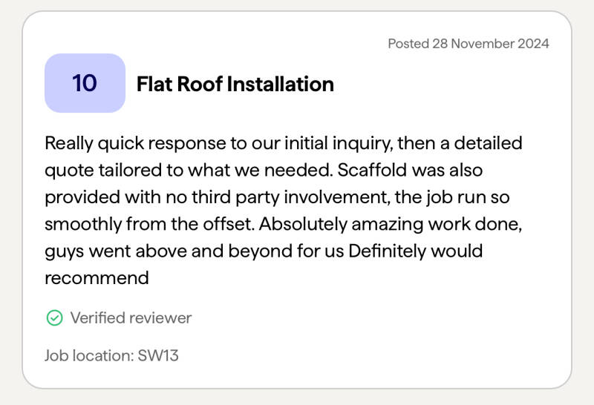Click the SW13 postcode
Viewport: 594px width, 405px height.
pos(158,355)
